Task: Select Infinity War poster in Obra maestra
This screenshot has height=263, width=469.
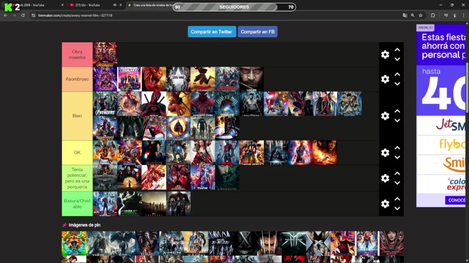Action: click(x=105, y=54)
